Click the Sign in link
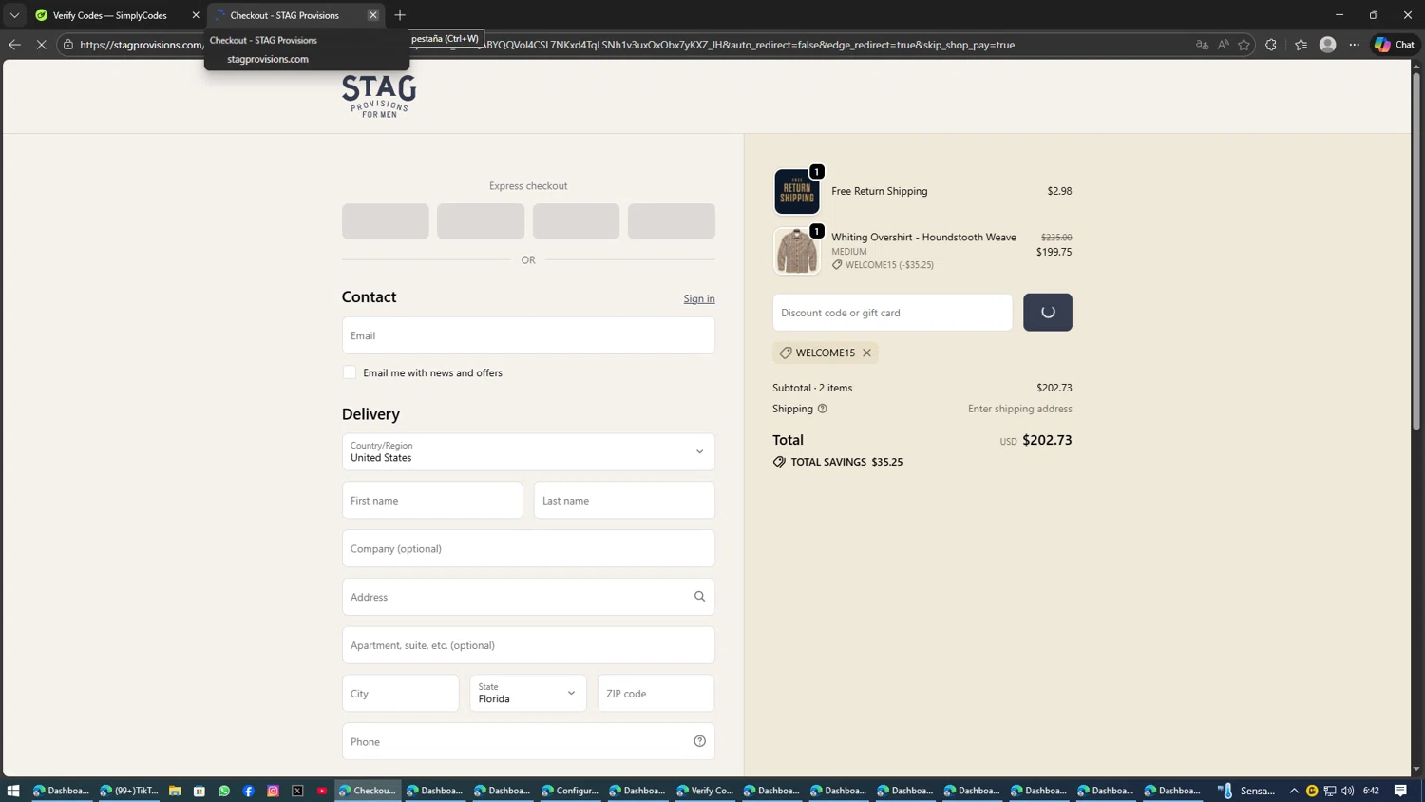 click(x=699, y=298)
